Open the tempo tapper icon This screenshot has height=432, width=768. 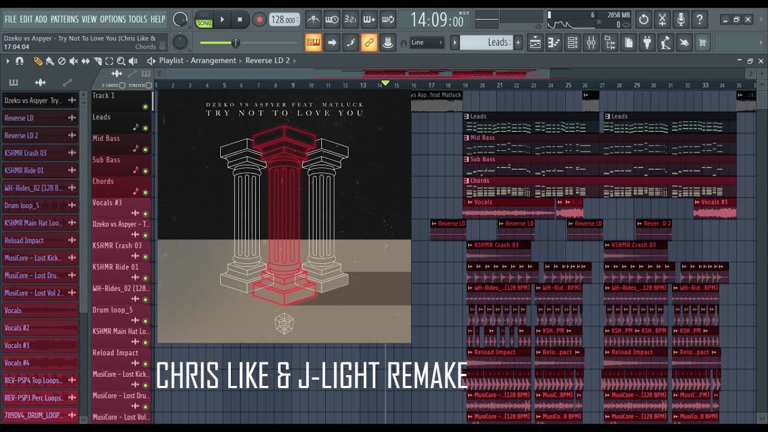[665, 42]
